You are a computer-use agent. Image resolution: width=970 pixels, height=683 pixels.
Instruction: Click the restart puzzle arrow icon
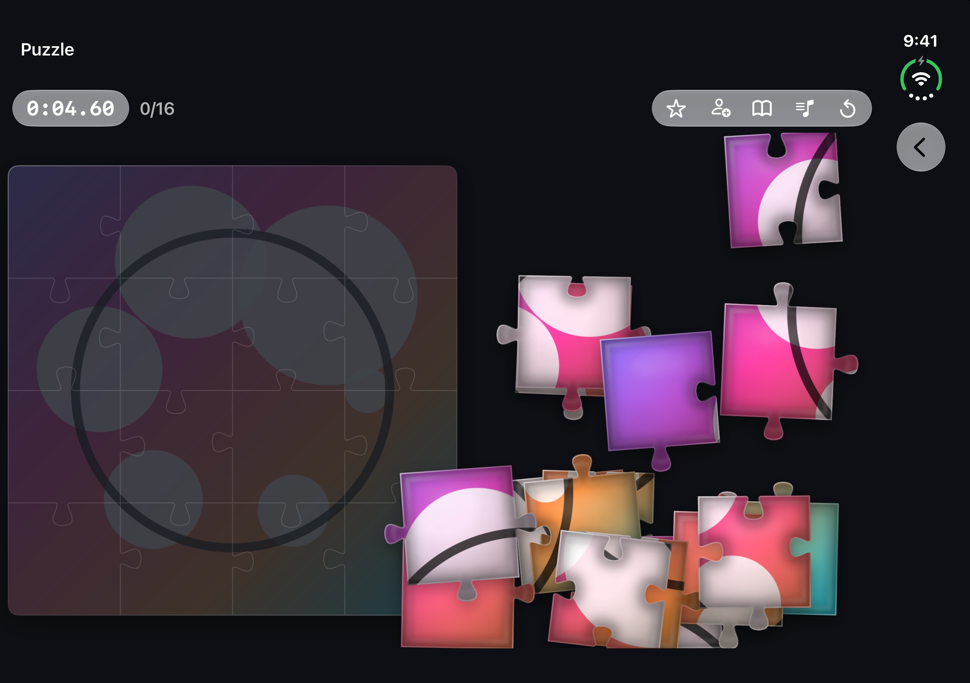point(848,109)
